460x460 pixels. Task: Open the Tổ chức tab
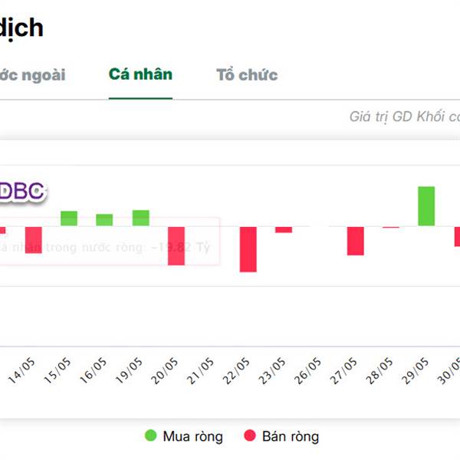[x=247, y=75]
